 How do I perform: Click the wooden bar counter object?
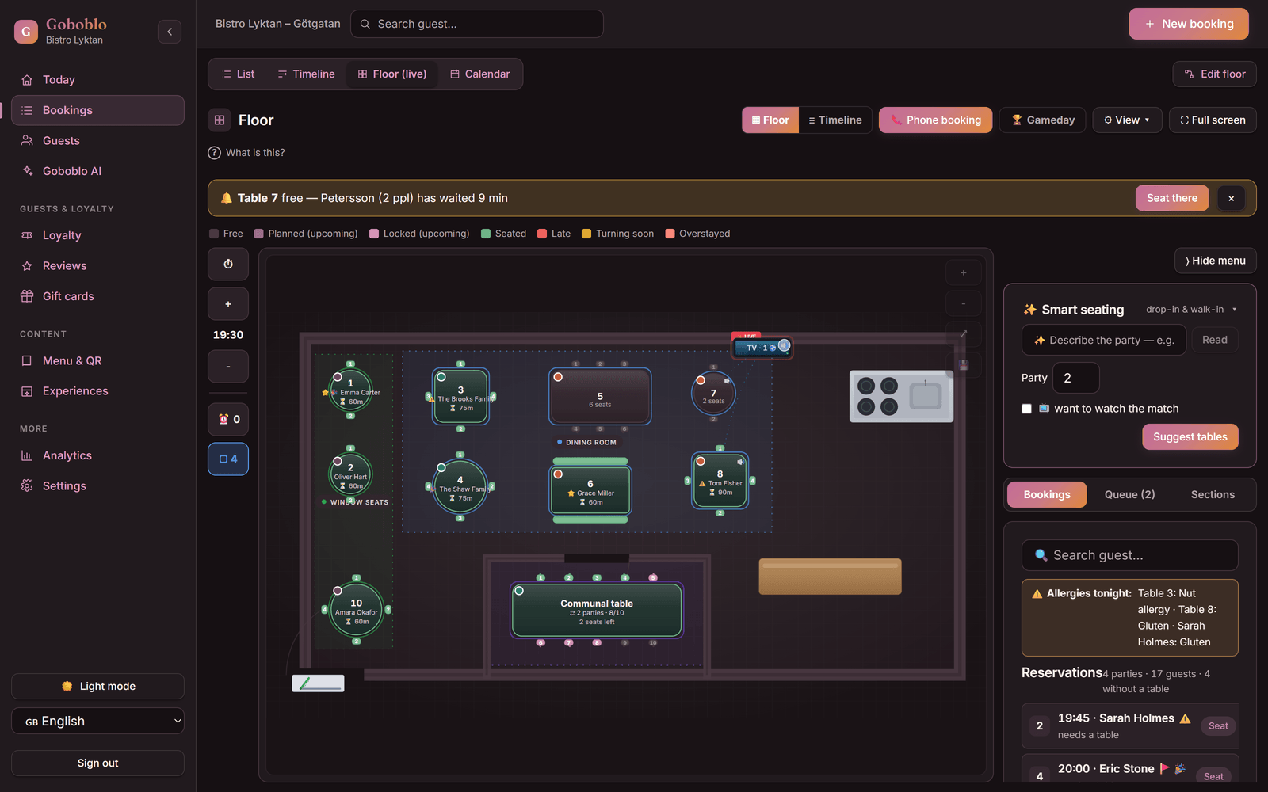pyautogui.click(x=830, y=577)
